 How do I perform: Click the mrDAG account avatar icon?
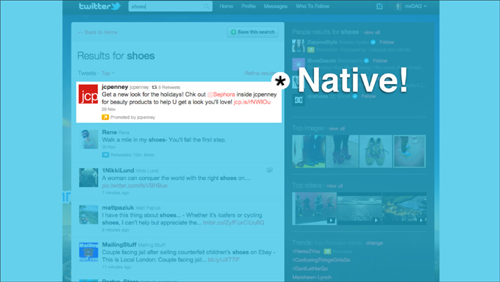pos(398,6)
